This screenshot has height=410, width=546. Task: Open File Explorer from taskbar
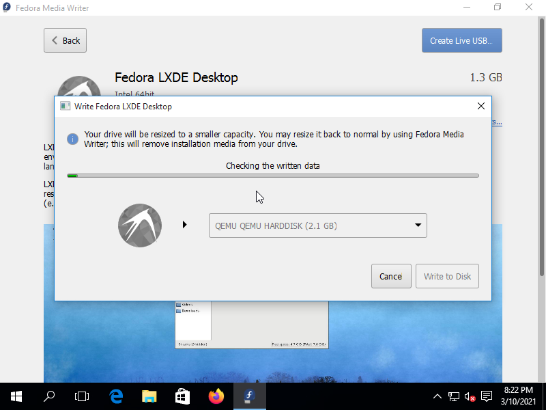click(149, 396)
